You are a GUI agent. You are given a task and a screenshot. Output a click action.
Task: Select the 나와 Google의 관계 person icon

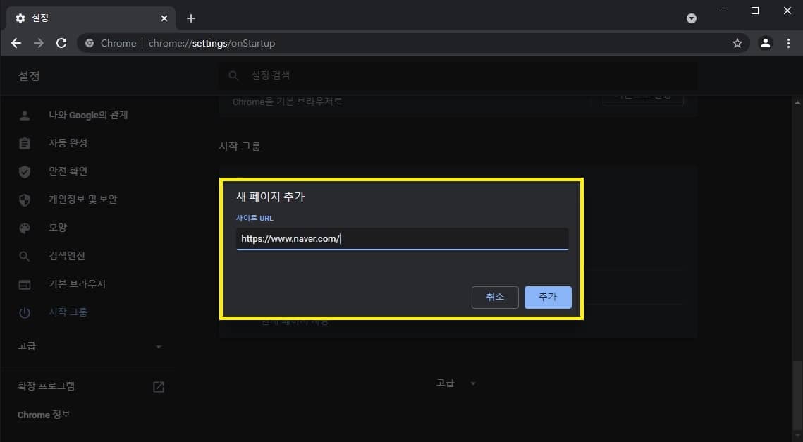coord(25,115)
